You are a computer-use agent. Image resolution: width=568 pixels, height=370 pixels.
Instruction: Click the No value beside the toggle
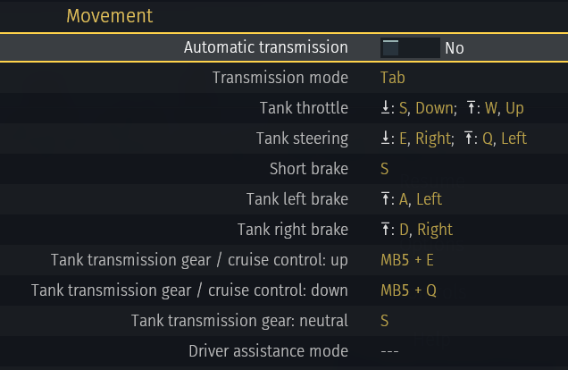[454, 48]
